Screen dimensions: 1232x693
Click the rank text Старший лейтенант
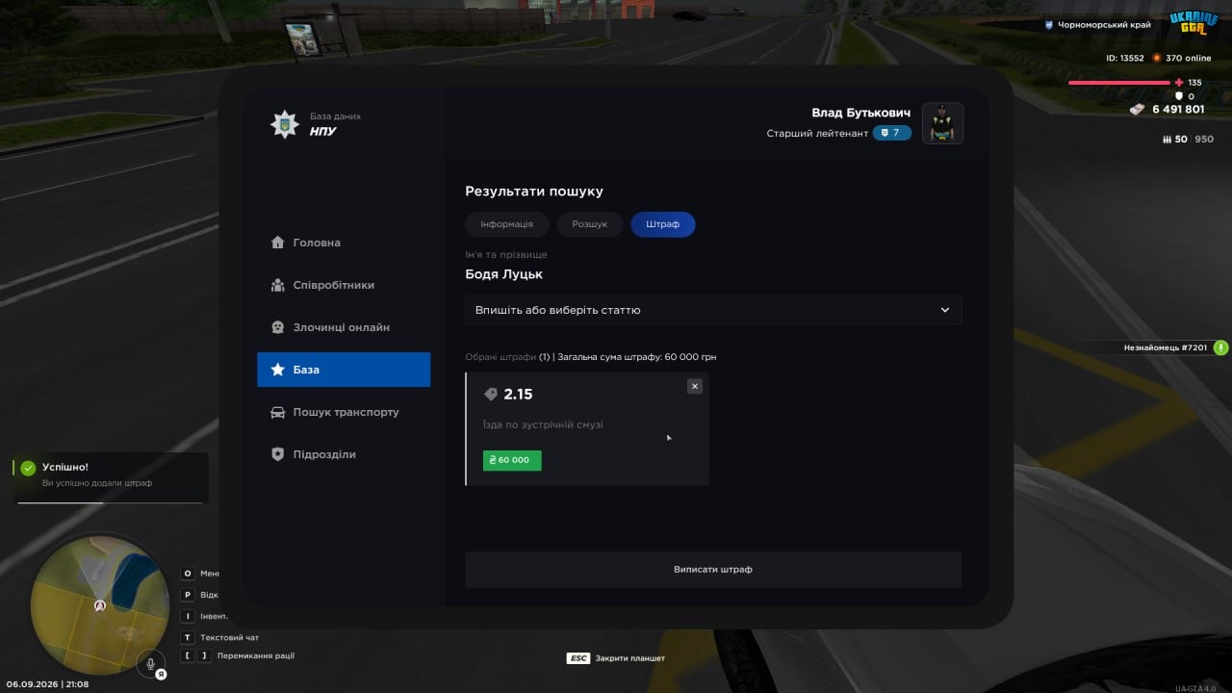[817, 133]
